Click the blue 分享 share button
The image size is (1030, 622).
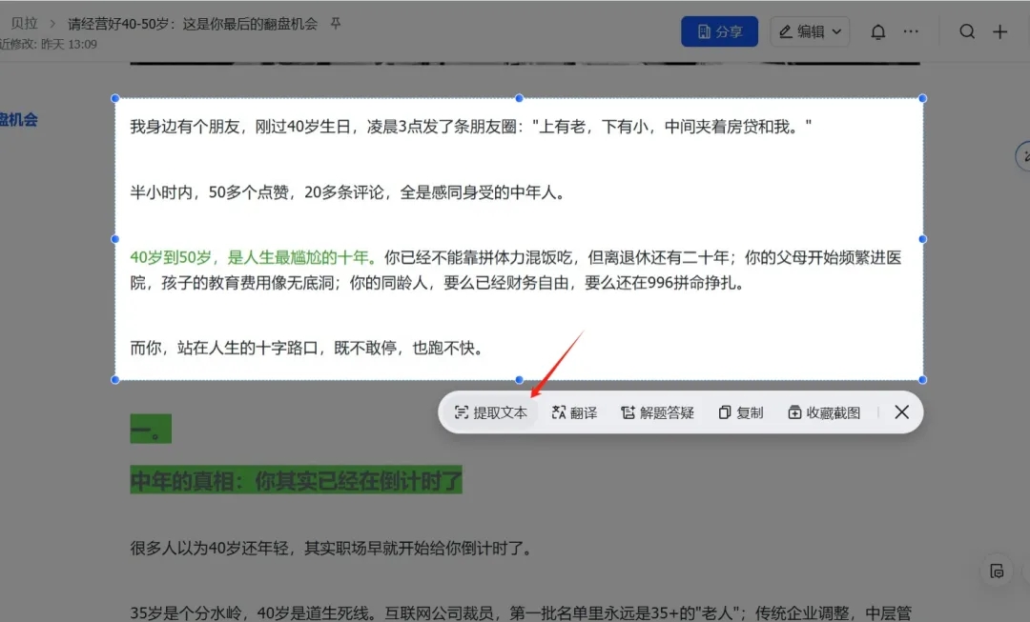point(719,30)
